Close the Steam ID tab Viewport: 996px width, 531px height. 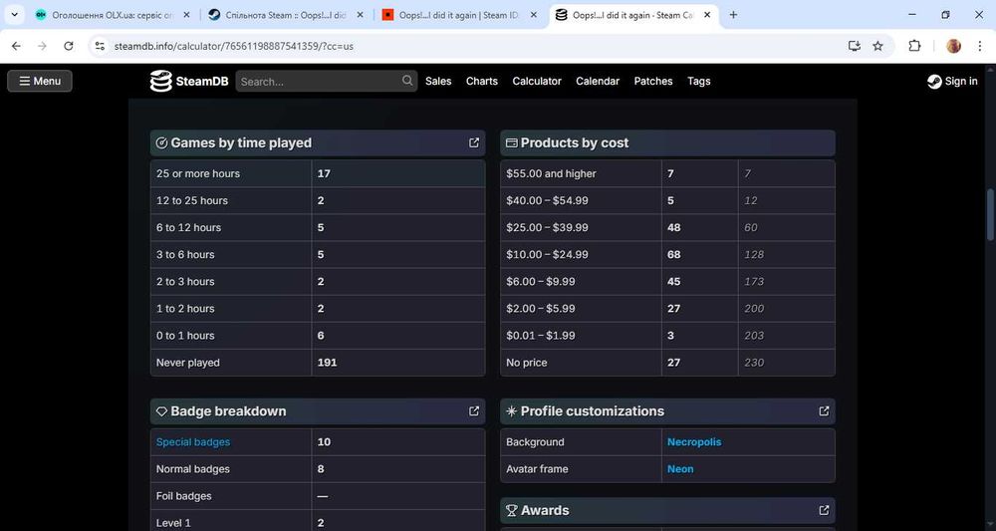coord(534,15)
